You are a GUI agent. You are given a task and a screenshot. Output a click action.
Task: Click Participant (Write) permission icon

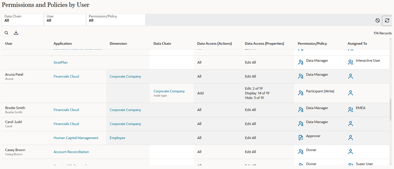(301, 93)
